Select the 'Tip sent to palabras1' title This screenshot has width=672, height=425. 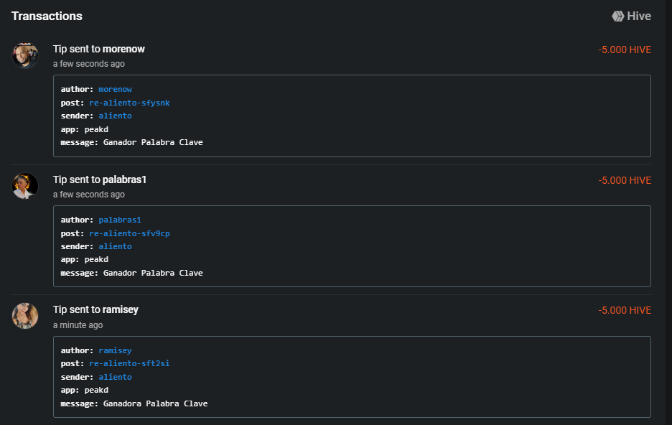[x=100, y=180]
